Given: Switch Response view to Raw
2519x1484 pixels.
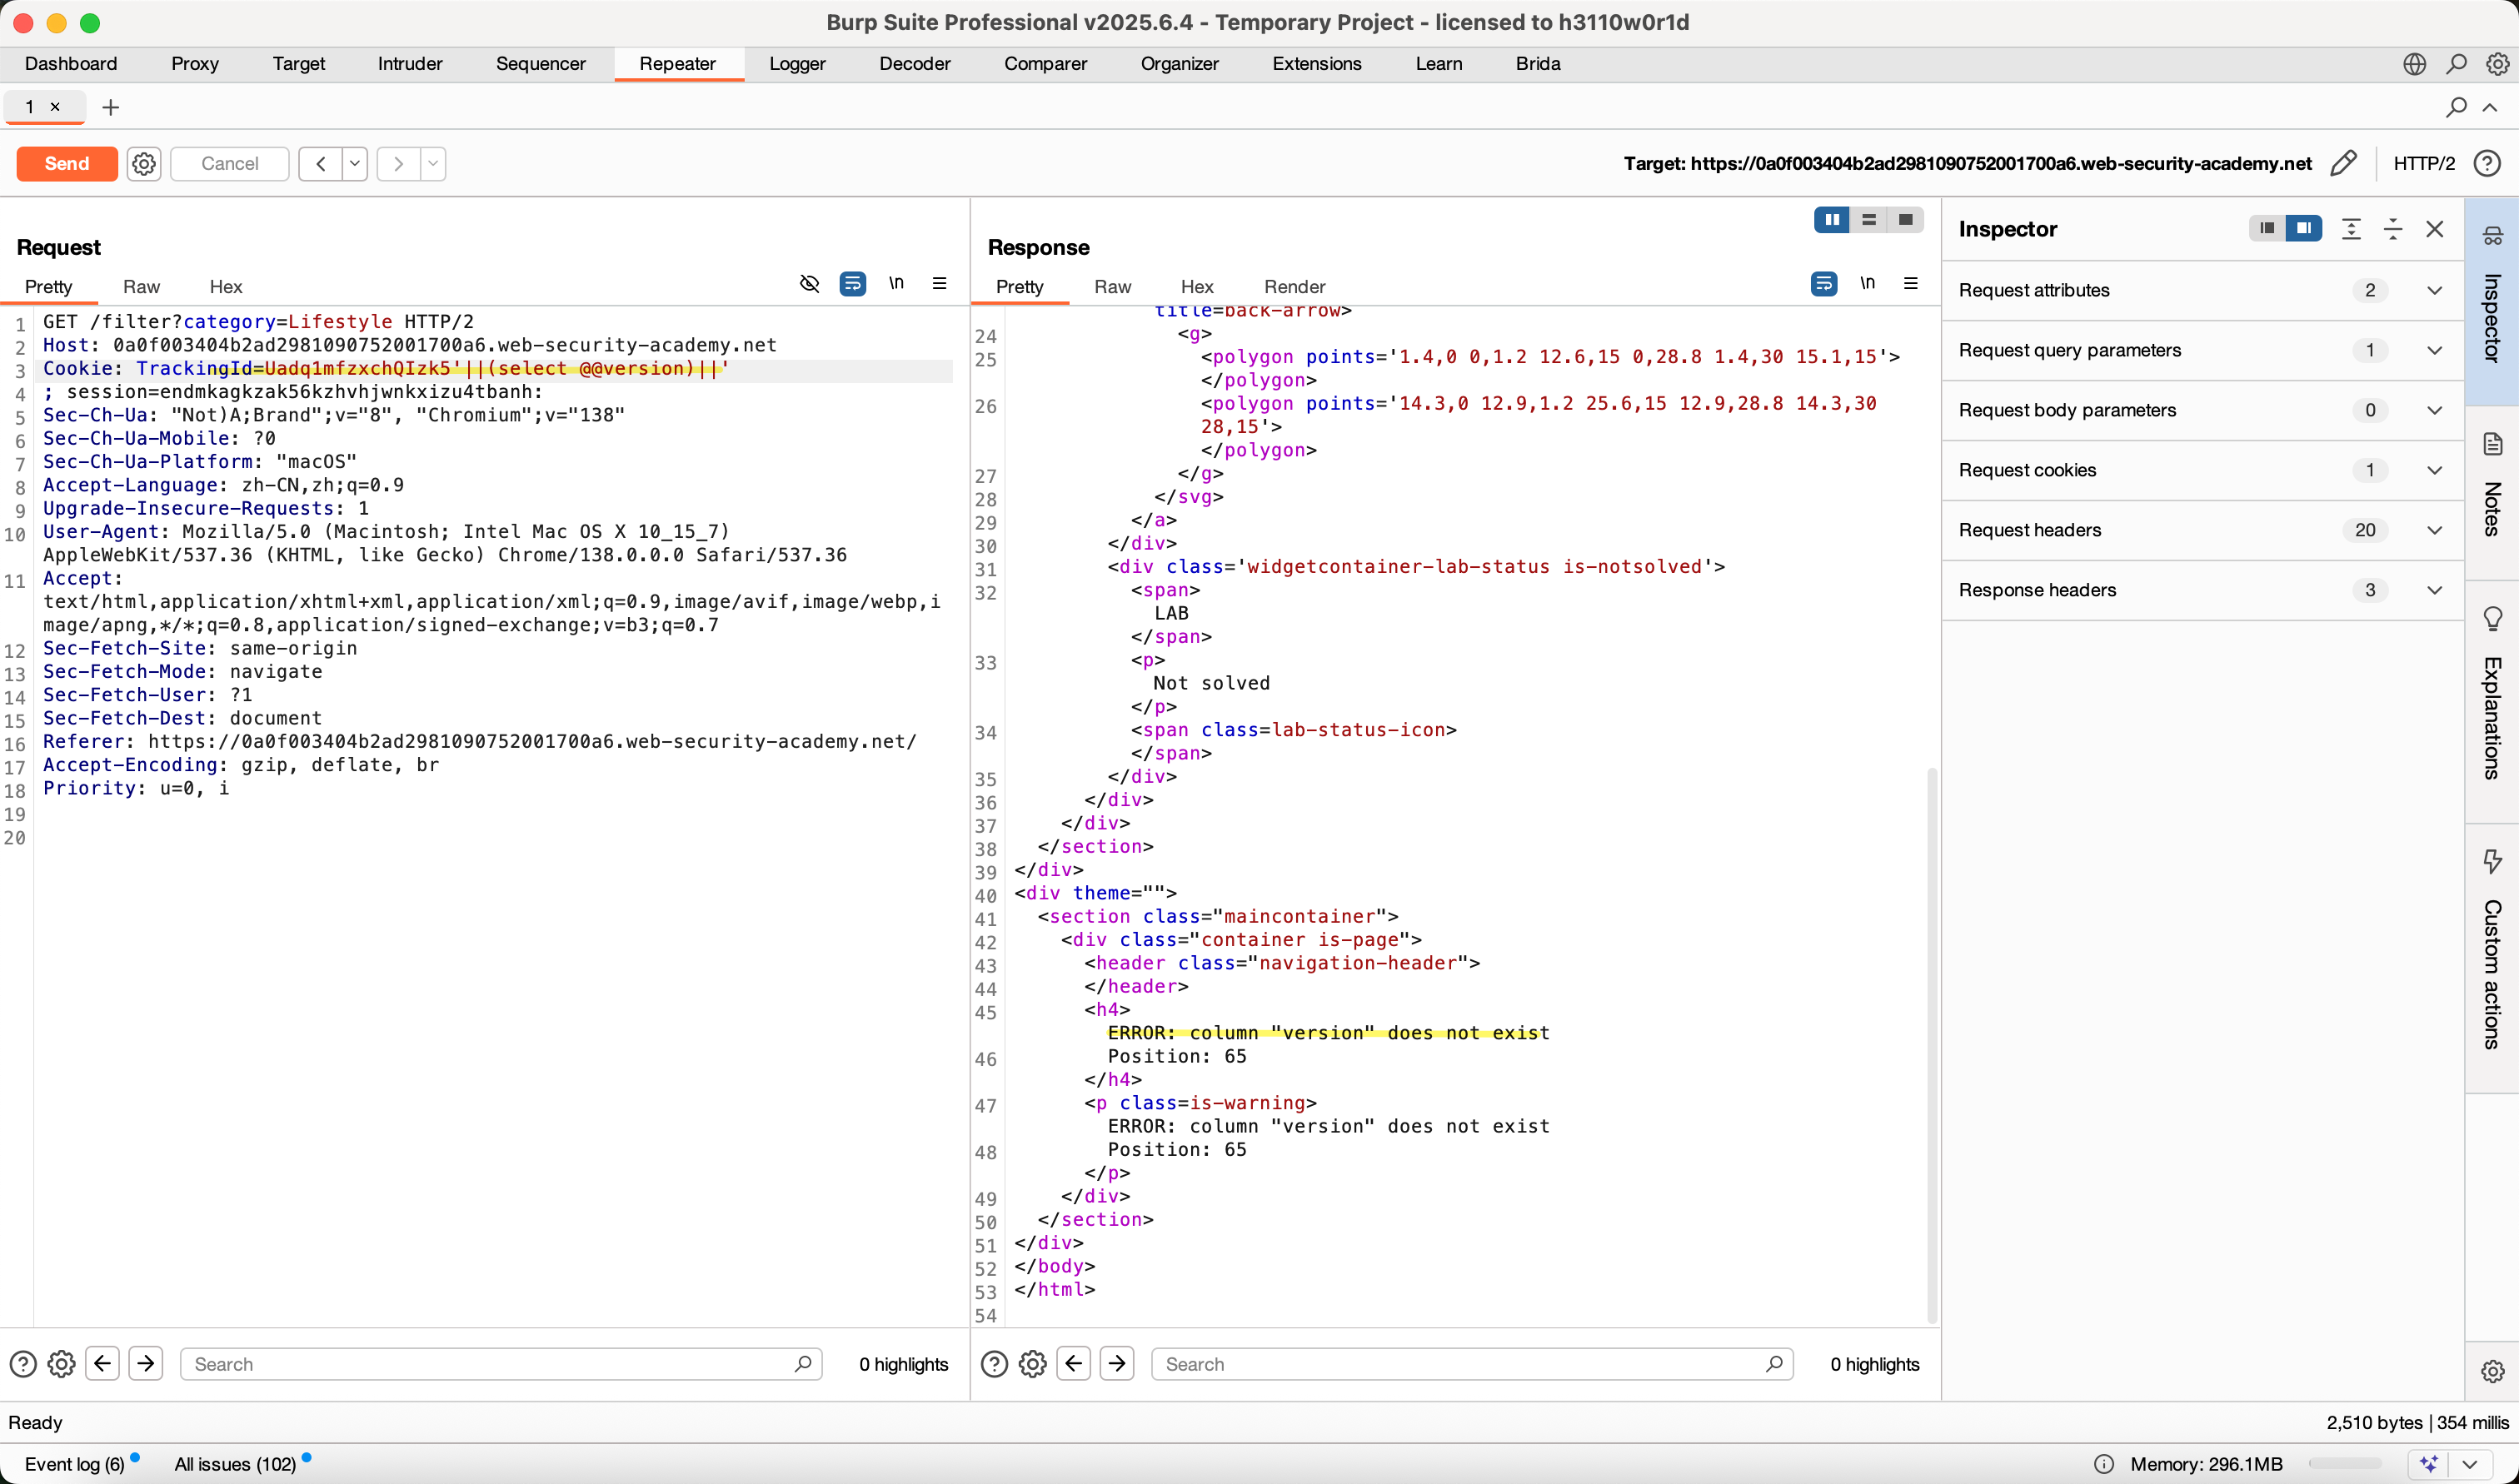Looking at the screenshot, I should tap(1112, 287).
